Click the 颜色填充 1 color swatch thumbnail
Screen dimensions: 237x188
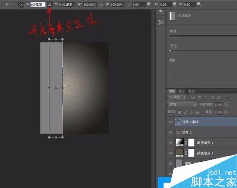tap(179, 153)
